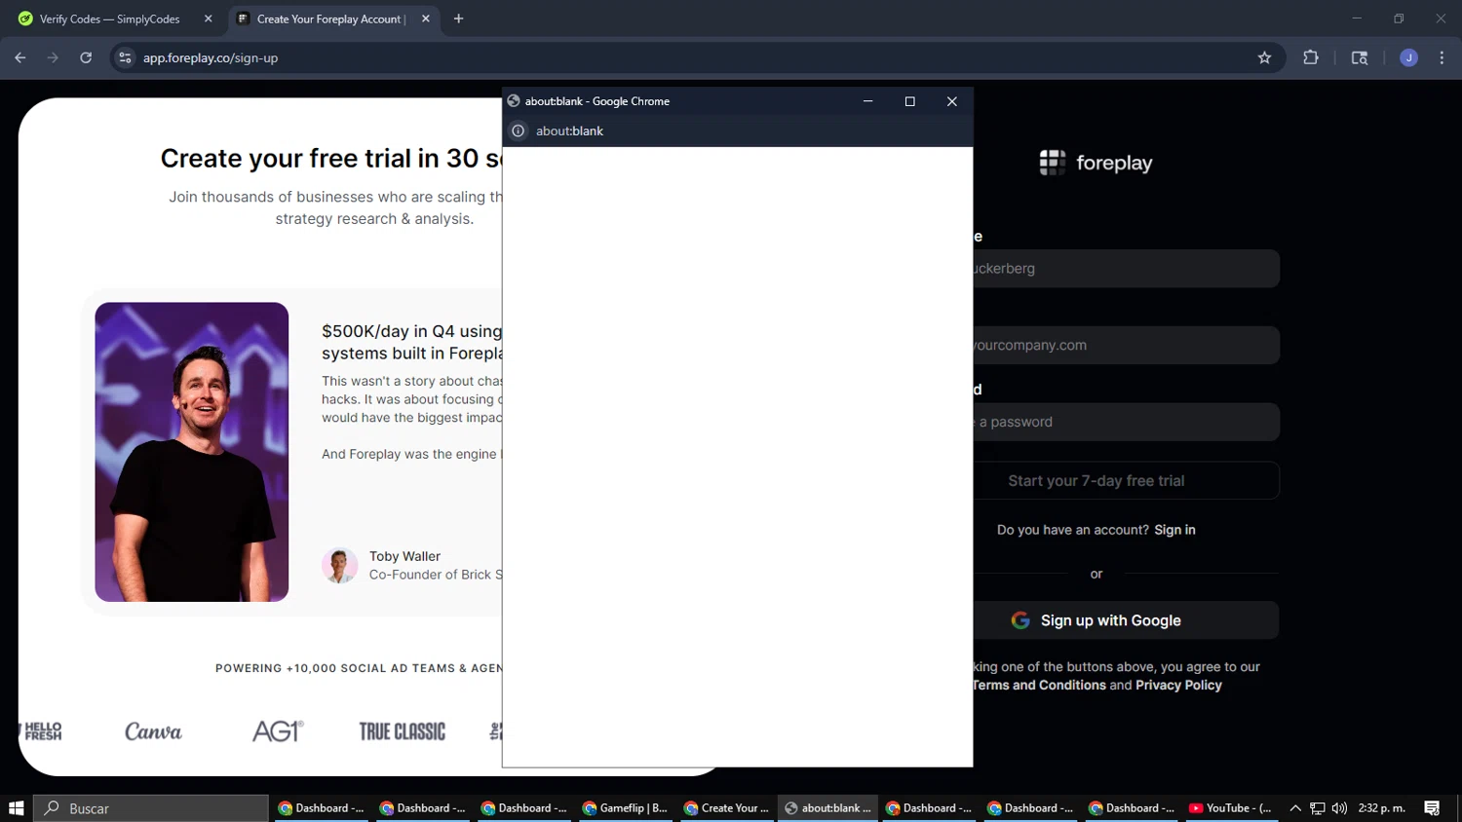Screen dimensions: 1462x822
Task: Show hidden system tray icons
Action: coord(1295,808)
